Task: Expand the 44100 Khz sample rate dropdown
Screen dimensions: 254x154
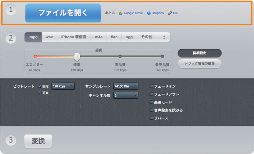Action: (126, 86)
